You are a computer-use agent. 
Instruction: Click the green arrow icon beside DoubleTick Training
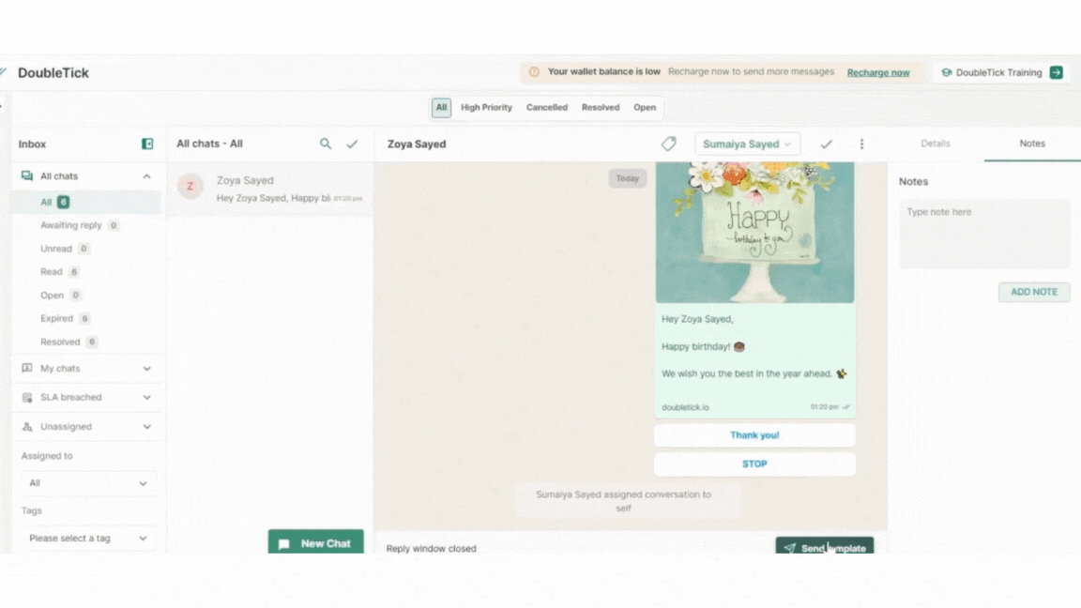point(1056,73)
